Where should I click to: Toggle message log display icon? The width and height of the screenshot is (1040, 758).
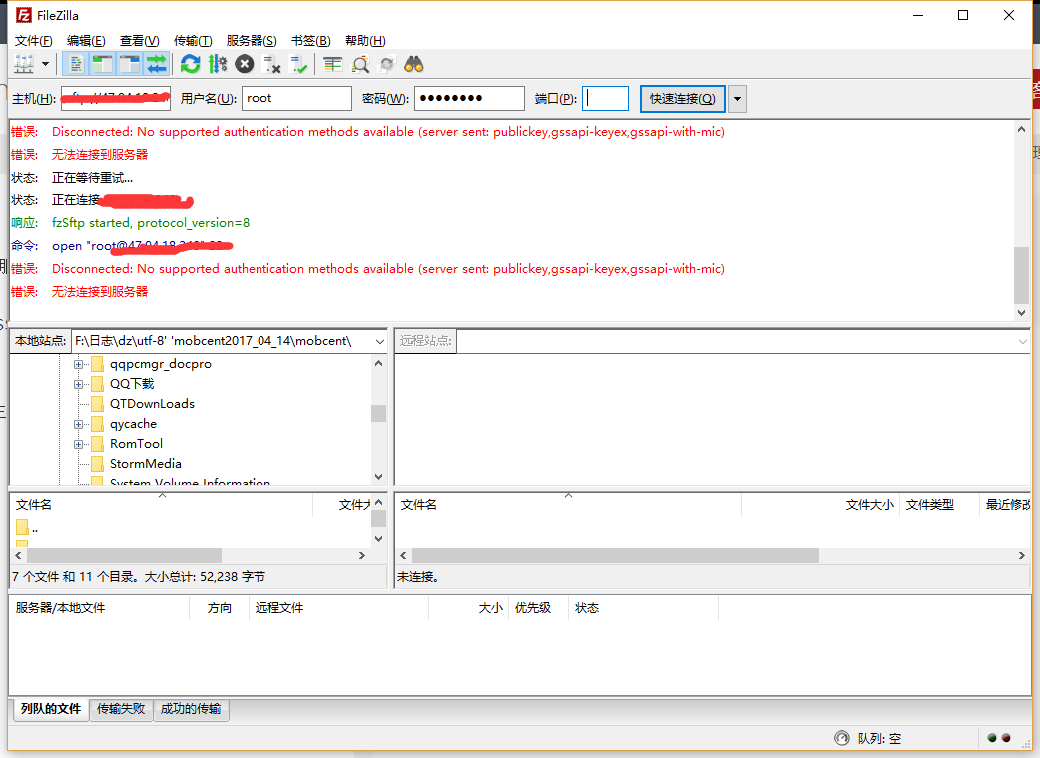point(76,64)
